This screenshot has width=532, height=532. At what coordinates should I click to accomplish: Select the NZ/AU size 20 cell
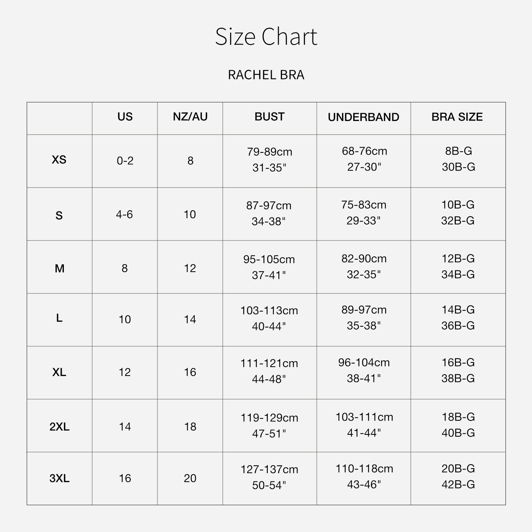pyautogui.click(x=190, y=478)
